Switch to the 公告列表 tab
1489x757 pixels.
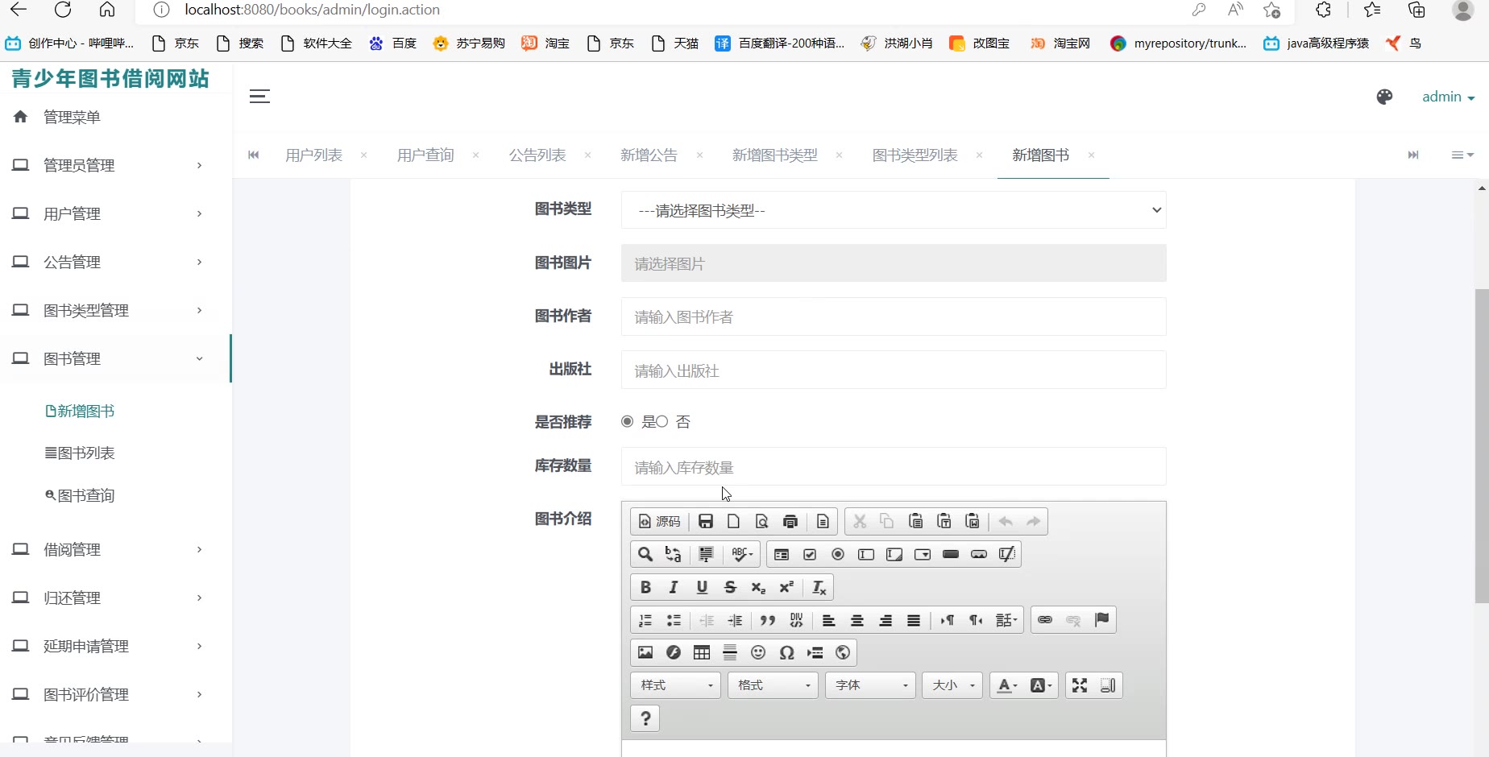(537, 155)
